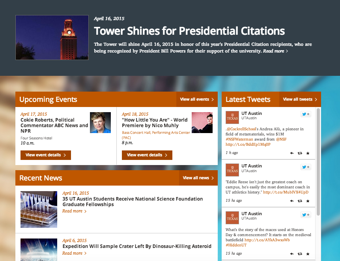The width and height of the screenshot is (340, 261).
Task: Open #HiddenUT hashtag link
Action: (x=236, y=245)
